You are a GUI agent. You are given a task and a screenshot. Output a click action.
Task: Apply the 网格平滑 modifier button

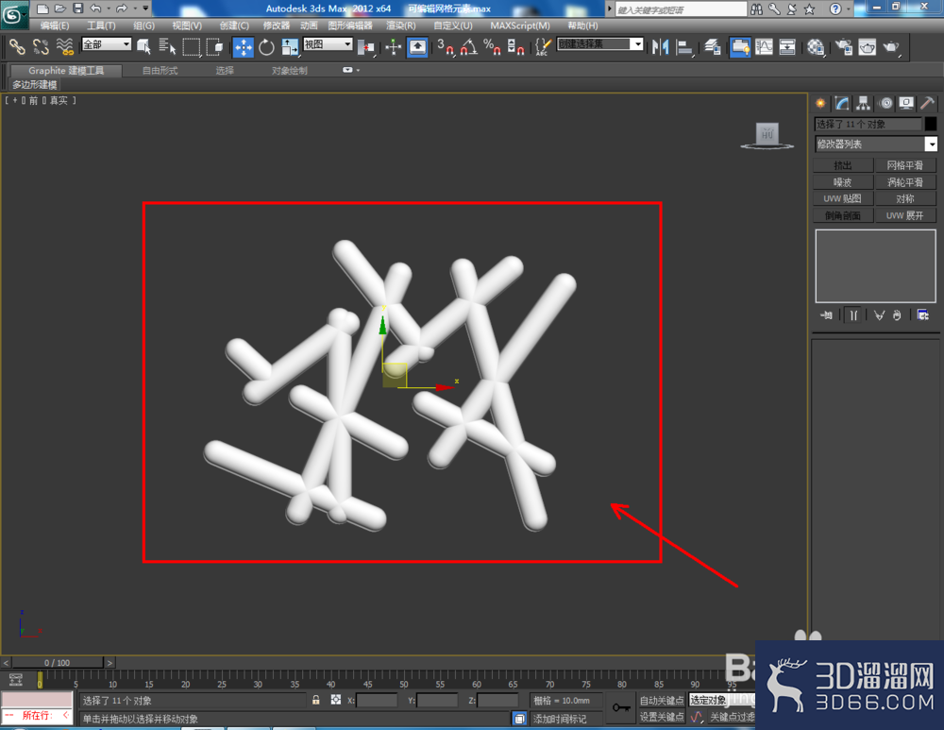coord(905,165)
